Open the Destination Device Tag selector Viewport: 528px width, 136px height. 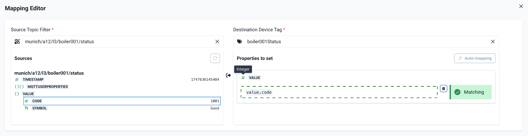coord(361,42)
